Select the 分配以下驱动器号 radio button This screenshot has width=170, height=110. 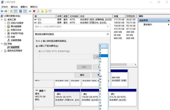37,46
